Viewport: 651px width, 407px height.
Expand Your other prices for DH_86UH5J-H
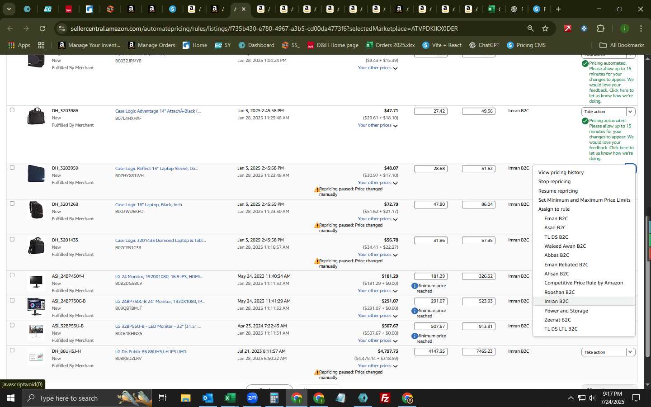377,366
